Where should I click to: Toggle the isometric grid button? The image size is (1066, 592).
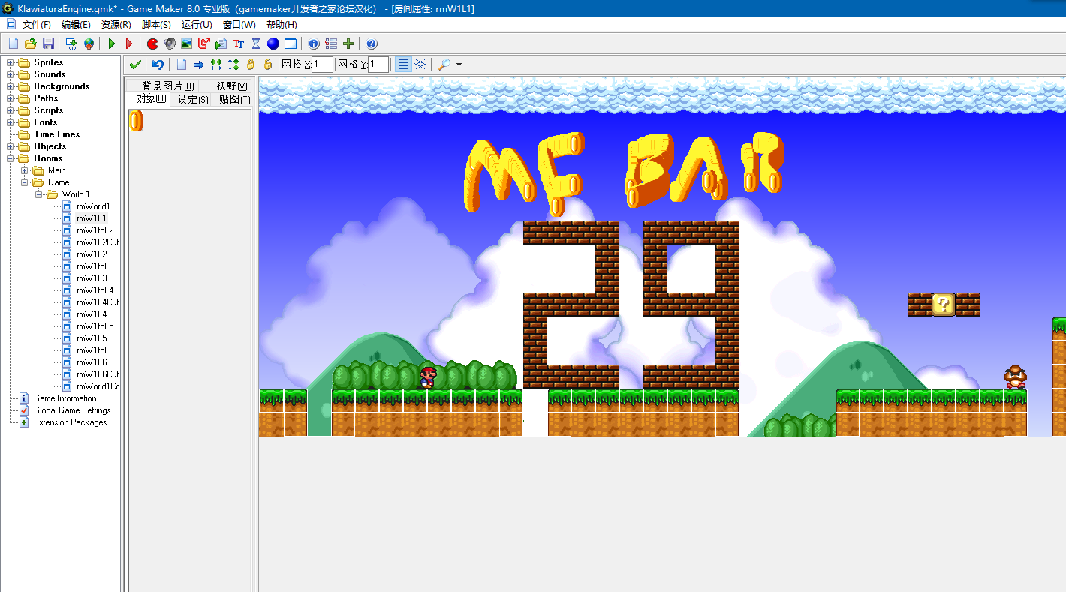[x=420, y=65]
